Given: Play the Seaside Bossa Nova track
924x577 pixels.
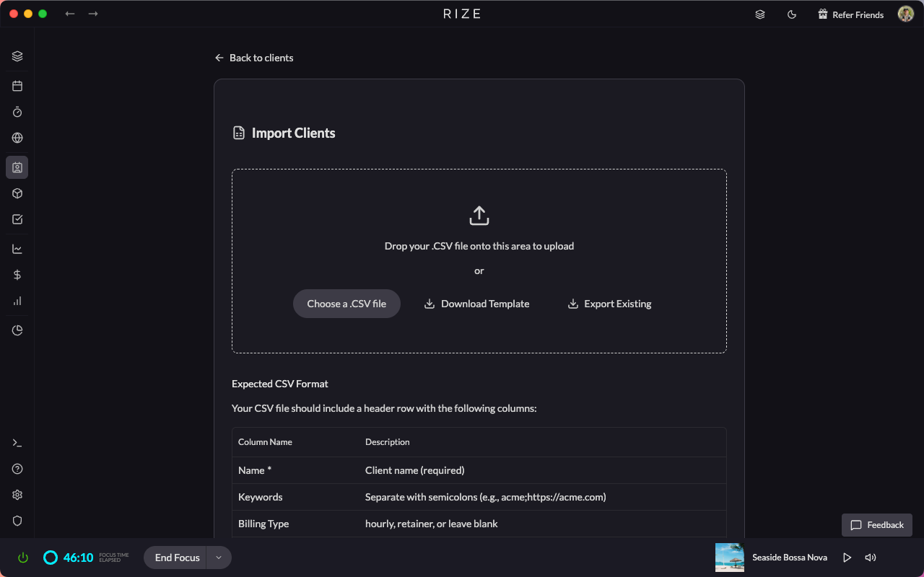Looking at the screenshot, I should [847, 558].
